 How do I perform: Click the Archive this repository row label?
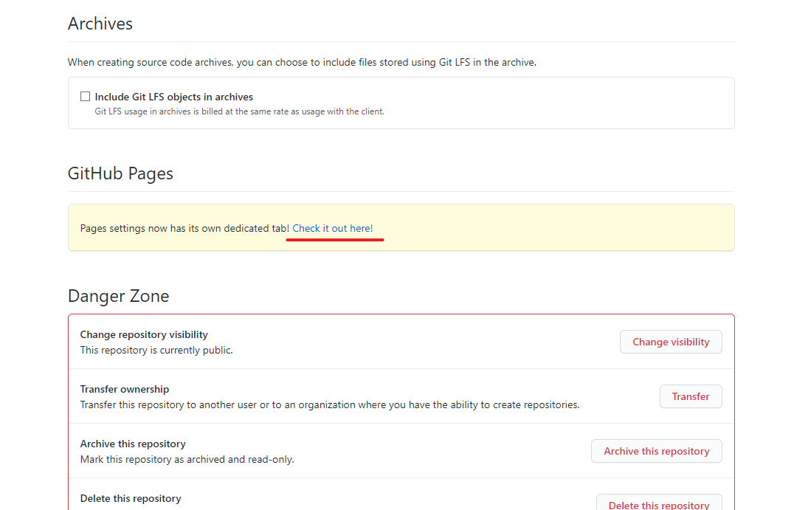[132, 444]
